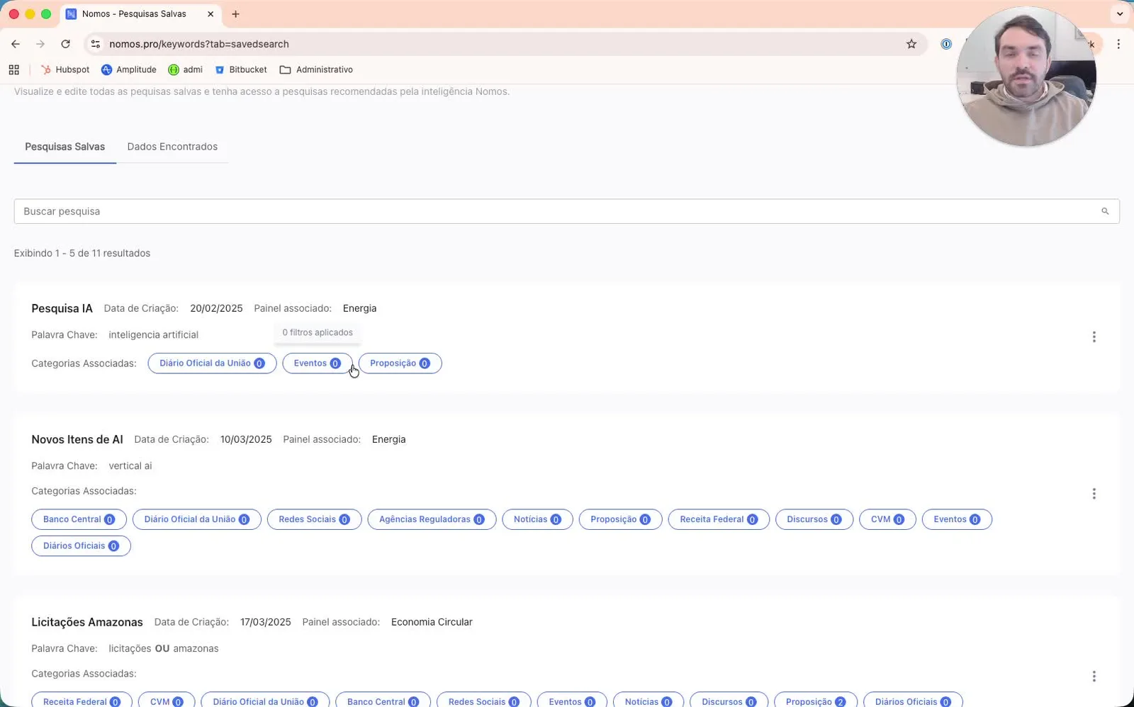Switch to the Pesquisas Salvas tab
The width and height of the screenshot is (1134, 707).
[65, 147]
